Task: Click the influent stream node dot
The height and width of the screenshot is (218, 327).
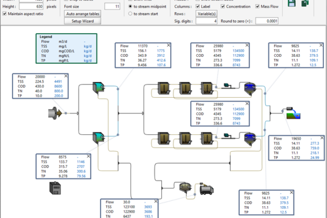Action: tap(66, 113)
